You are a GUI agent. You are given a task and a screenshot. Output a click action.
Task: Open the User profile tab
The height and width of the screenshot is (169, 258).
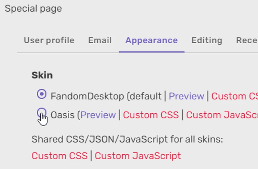pyautogui.click(x=49, y=40)
